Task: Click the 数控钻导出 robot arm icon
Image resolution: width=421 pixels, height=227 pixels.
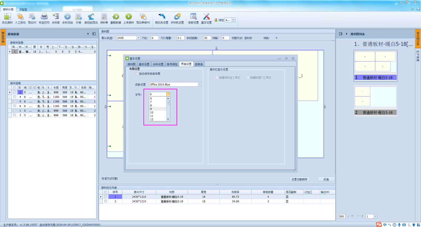Action: click(x=91, y=17)
